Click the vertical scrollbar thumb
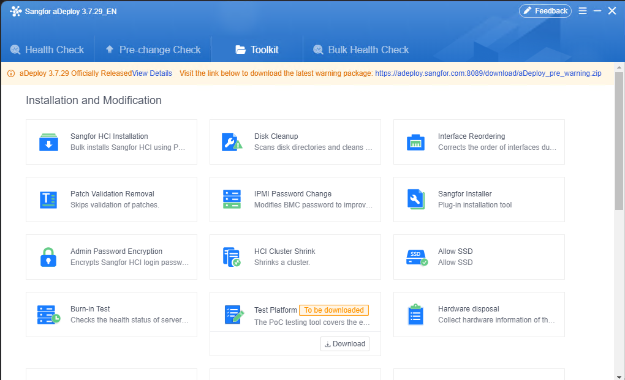The height and width of the screenshot is (380, 625). point(619,141)
